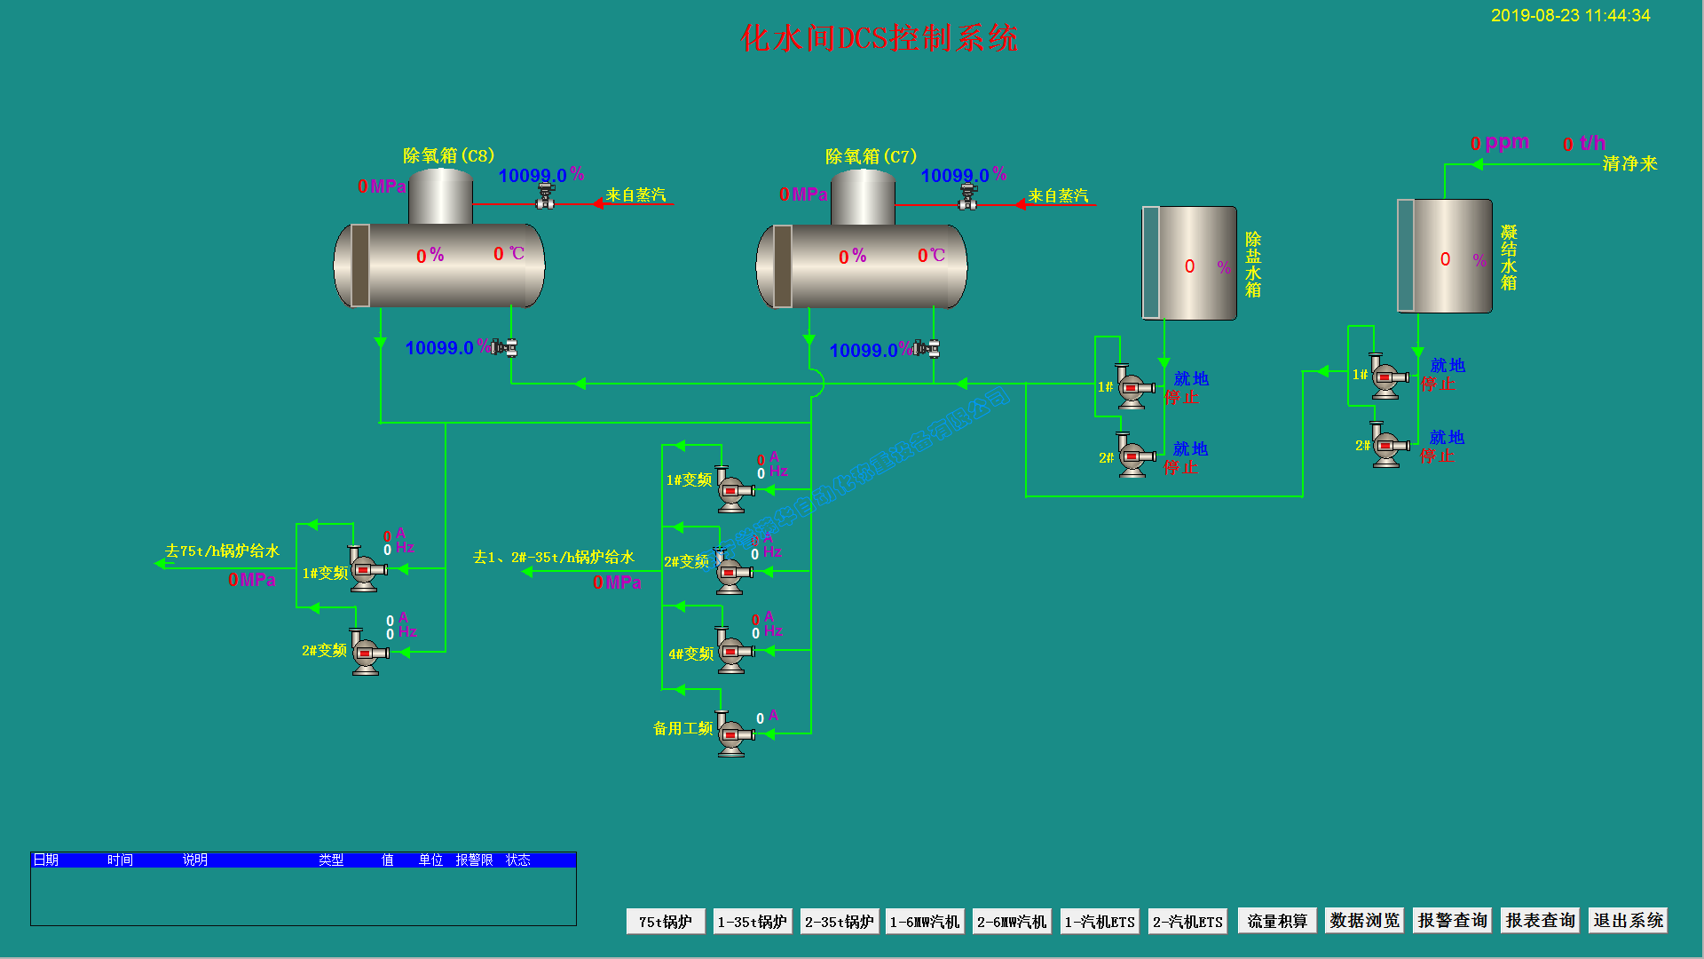Open the 2-汽机ETS page

point(1187,922)
